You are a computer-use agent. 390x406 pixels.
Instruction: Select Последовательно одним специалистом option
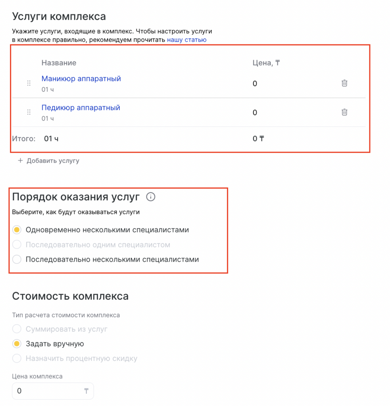[x=17, y=245]
